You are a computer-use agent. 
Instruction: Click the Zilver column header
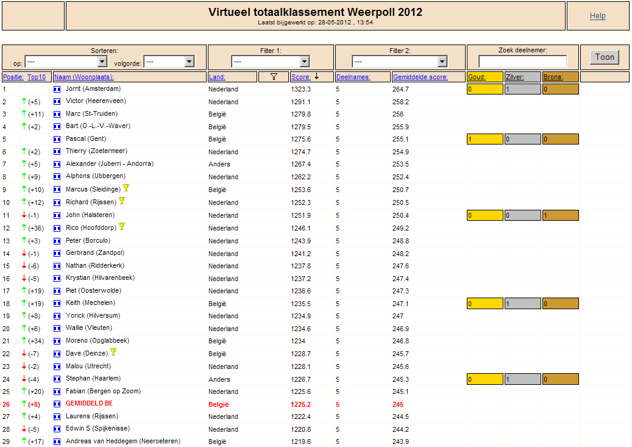pos(515,77)
